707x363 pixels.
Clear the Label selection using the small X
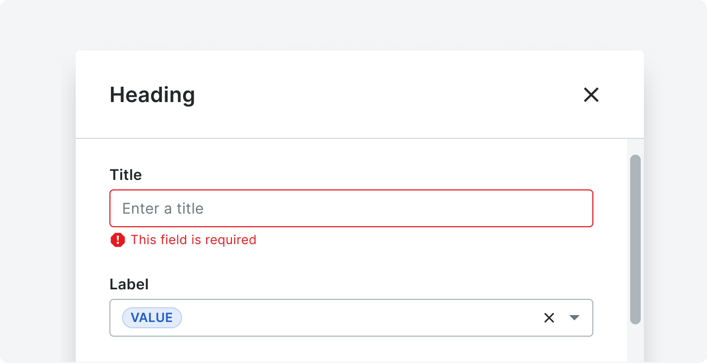click(x=549, y=318)
